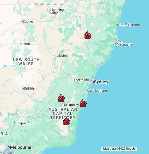The height and width of the screenshot is (154, 149).
Task: Click the fire marker northeast of Dubbo
Action: [x=88, y=35]
